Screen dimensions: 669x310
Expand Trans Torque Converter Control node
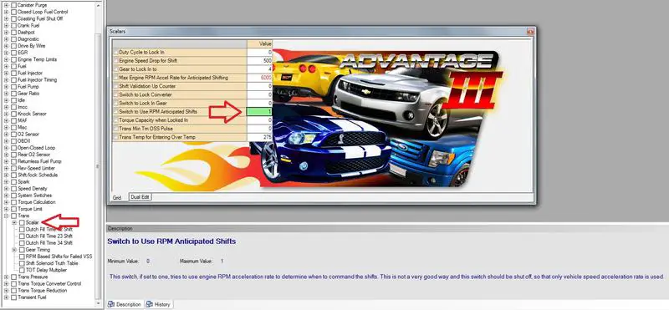click(7, 283)
